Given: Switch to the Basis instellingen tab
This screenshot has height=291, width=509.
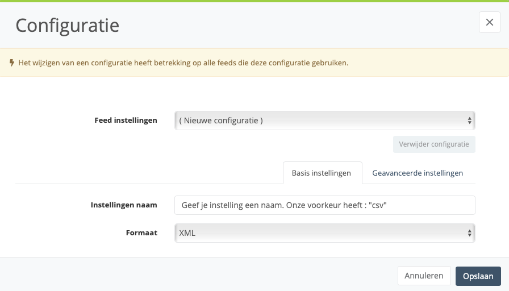Looking at the screenshot, I should (322, 173).
